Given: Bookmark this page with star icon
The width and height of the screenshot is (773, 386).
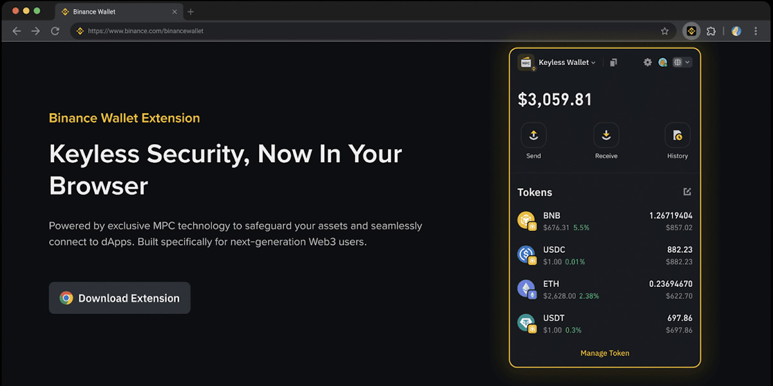Looking at the screenshot, I should [665, 31].
